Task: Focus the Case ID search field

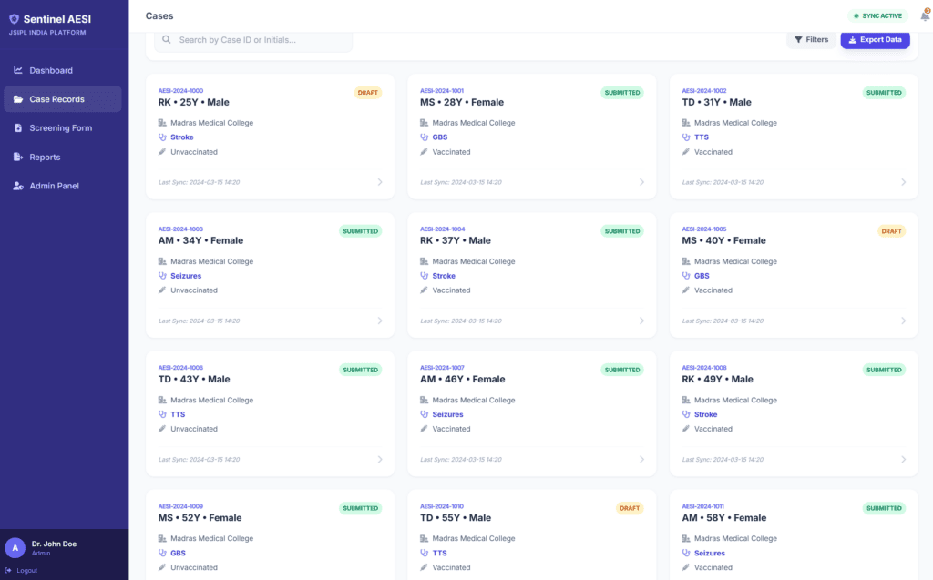Action: tap(260, 40)
